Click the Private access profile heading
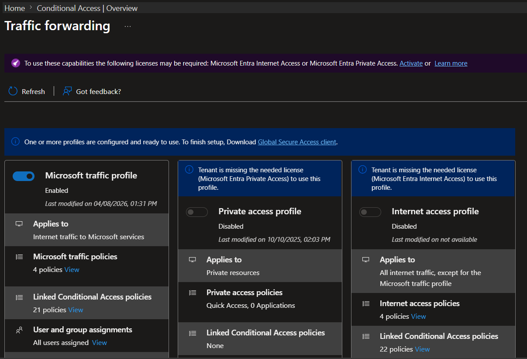This screenshot has height=359, width=527. [260, 211]
